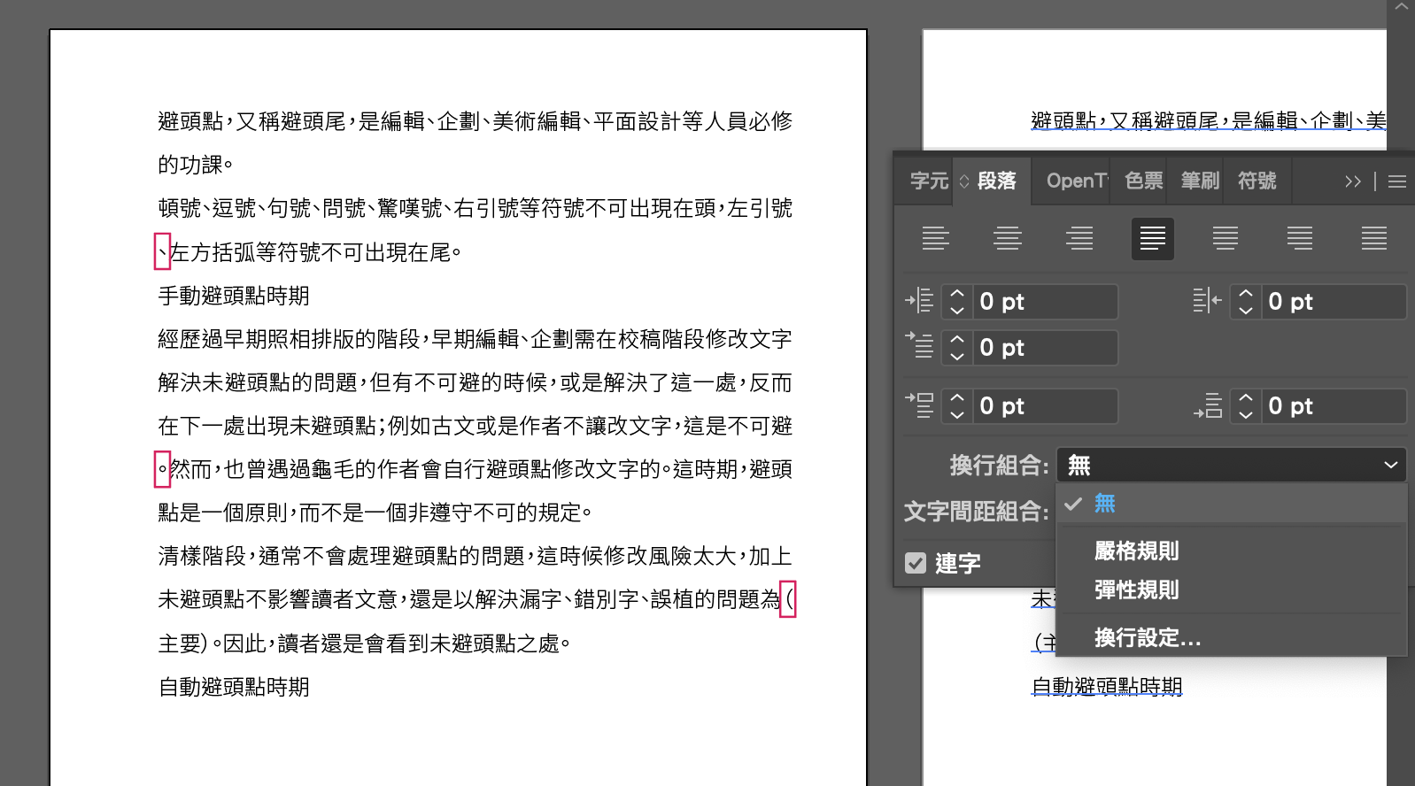This screenshot has height=786, width=1415.
Task: Expand hidden panel tabs with double chevron
Action: (1352, 181)
